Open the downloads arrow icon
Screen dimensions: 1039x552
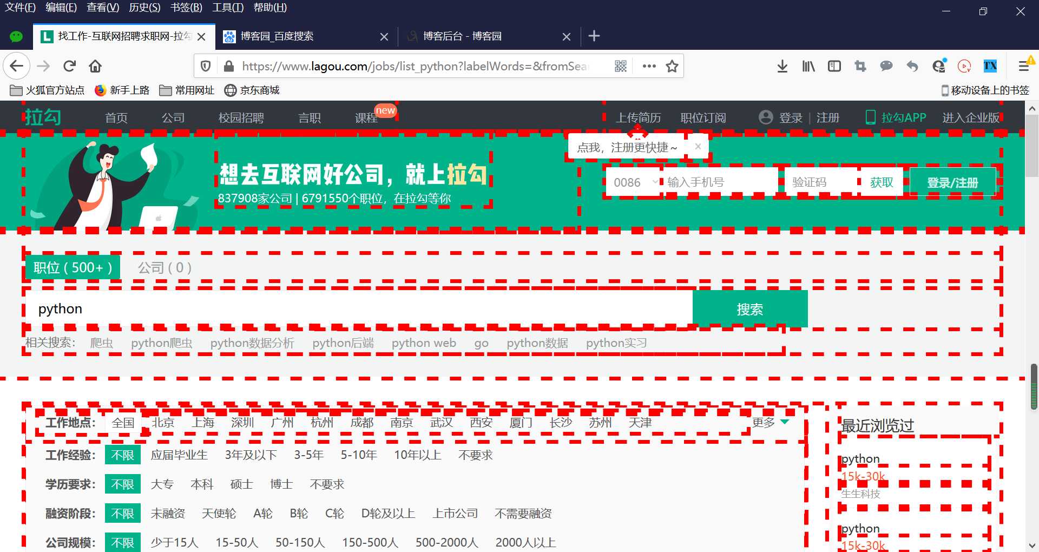(x=782, y=66)
